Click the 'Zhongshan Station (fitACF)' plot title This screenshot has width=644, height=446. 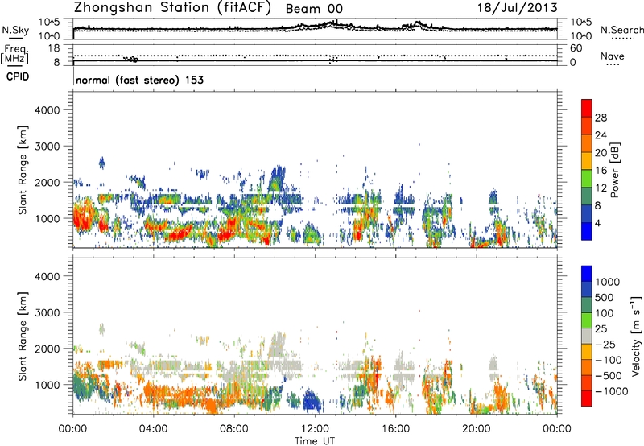(x=172, y=8)
